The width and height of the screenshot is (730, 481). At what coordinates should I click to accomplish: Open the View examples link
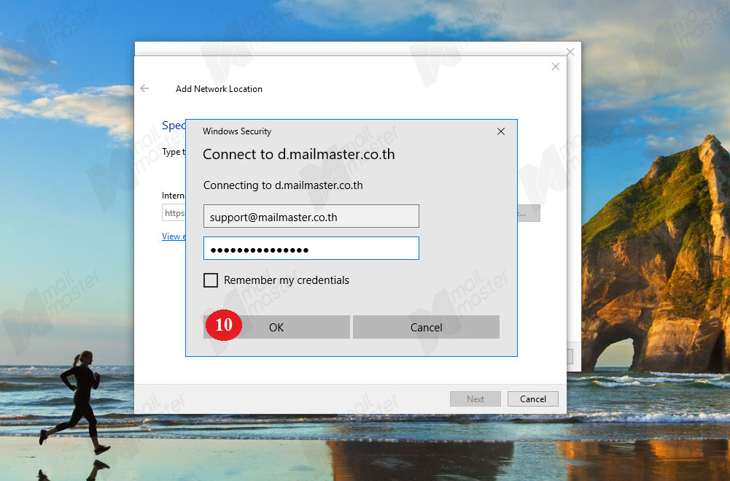point(174,236)
